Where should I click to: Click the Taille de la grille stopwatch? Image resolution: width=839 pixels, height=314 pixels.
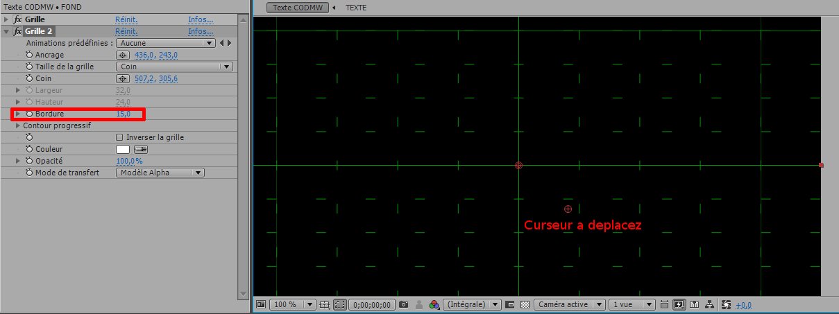click(x=29, y=67)
